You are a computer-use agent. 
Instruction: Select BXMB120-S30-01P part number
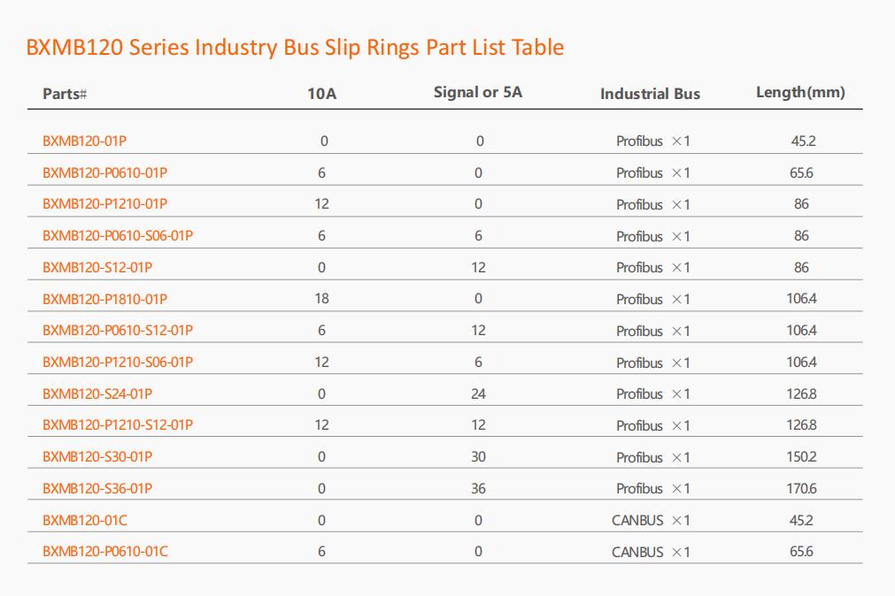pos(97,457)
